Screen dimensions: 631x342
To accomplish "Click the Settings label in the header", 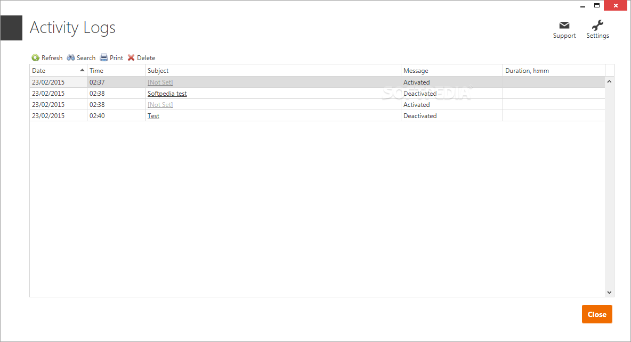I will click(597, 36).
